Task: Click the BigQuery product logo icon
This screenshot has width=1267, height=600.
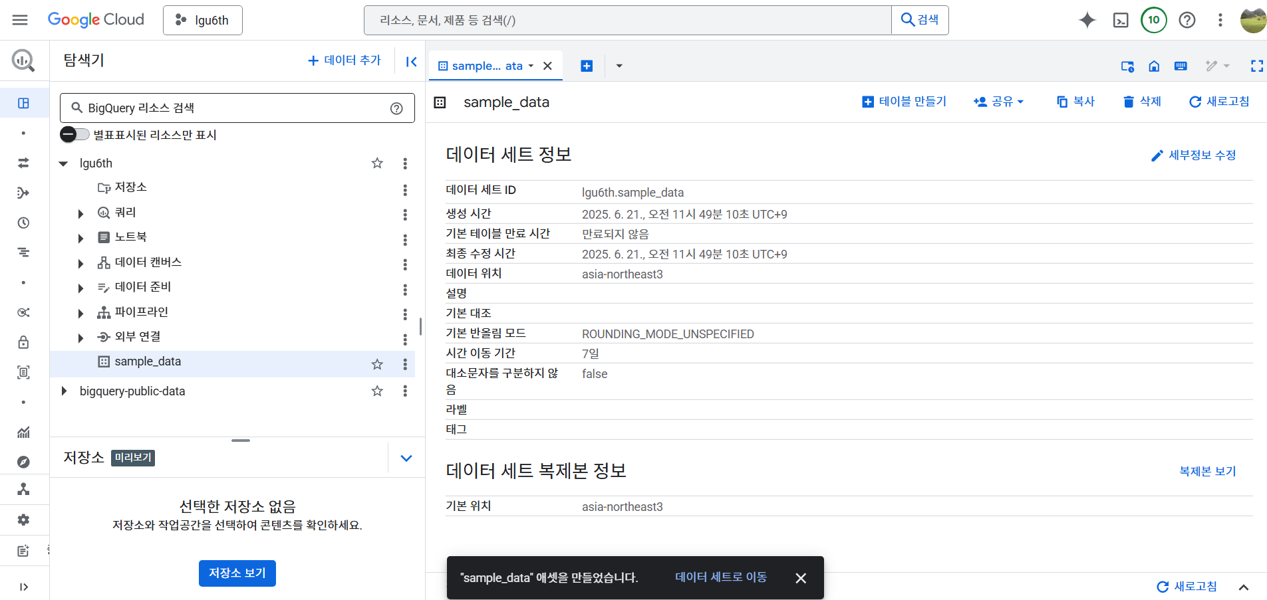Action: (23, 60)
